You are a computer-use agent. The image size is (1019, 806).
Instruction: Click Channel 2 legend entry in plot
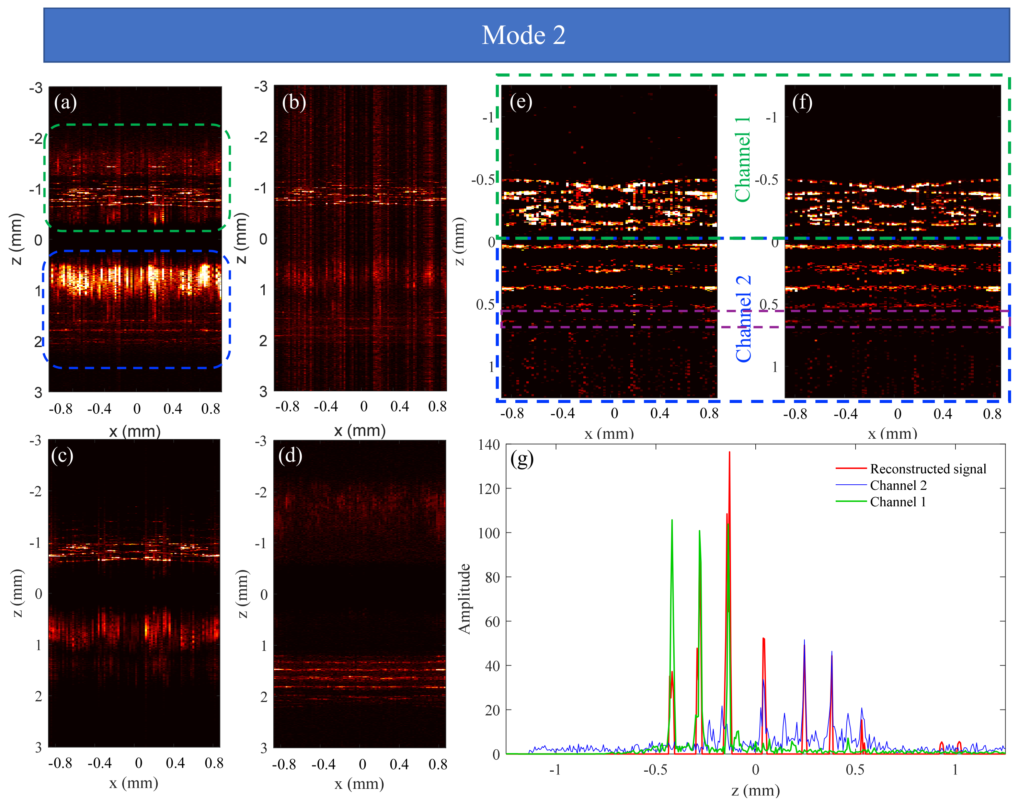898,485
